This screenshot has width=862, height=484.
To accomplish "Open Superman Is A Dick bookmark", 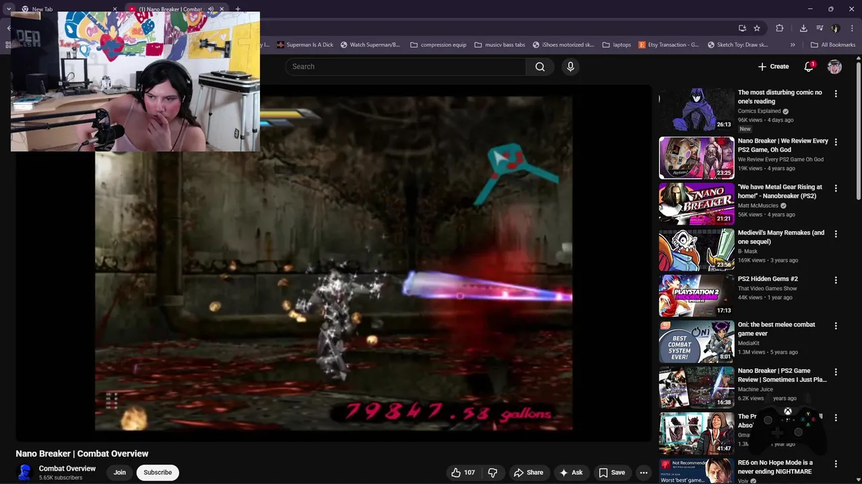I will tap(304, 45).
